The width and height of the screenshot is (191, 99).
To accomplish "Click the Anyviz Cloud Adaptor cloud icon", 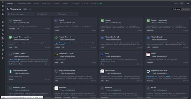I will pyautogui.click(x=56, y=71).
